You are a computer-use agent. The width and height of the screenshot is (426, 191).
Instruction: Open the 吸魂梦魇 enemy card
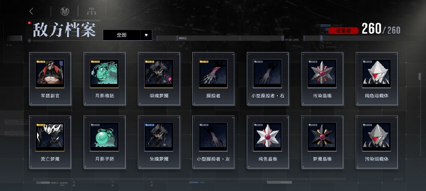[159, 79]
